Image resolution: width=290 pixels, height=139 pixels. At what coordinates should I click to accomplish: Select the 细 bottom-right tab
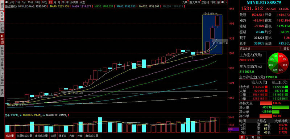tap(242, 137)
